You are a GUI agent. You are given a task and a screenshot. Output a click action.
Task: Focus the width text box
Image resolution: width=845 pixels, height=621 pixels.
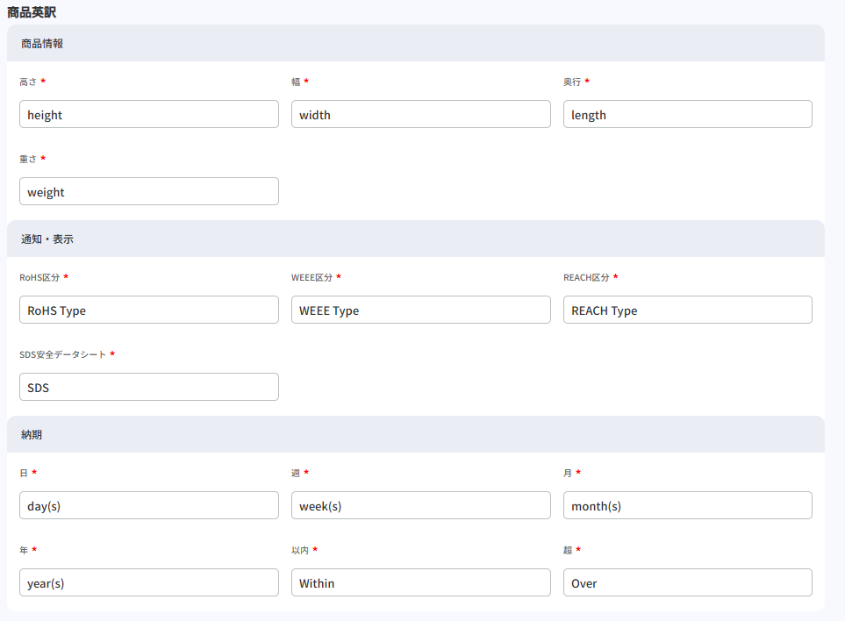[420, 114]
